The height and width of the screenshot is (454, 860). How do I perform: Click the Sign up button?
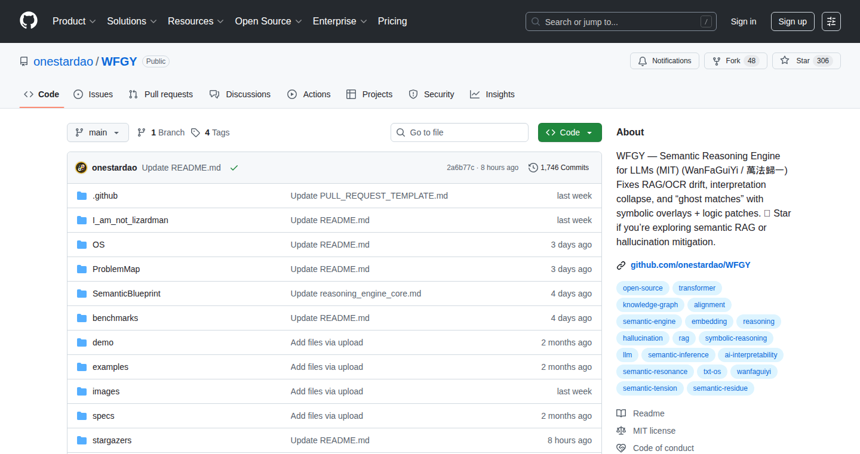pos(793,21)
